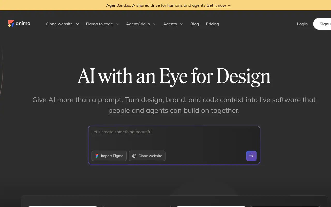The width and height of the screenshot is (331, 207).
Task: Open the Pricing page
Action: [x=212, y=24]
